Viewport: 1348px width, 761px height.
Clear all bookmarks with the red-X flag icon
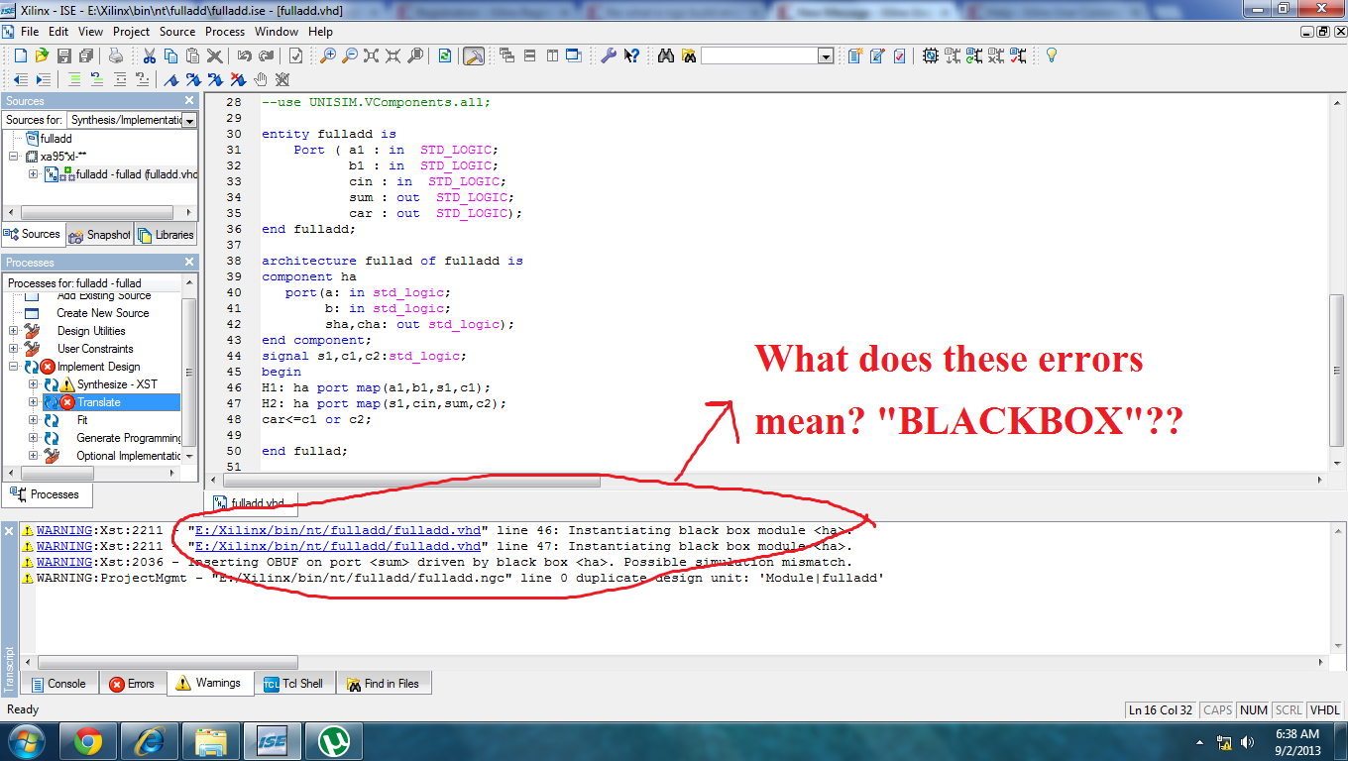(x=238, y=79)
